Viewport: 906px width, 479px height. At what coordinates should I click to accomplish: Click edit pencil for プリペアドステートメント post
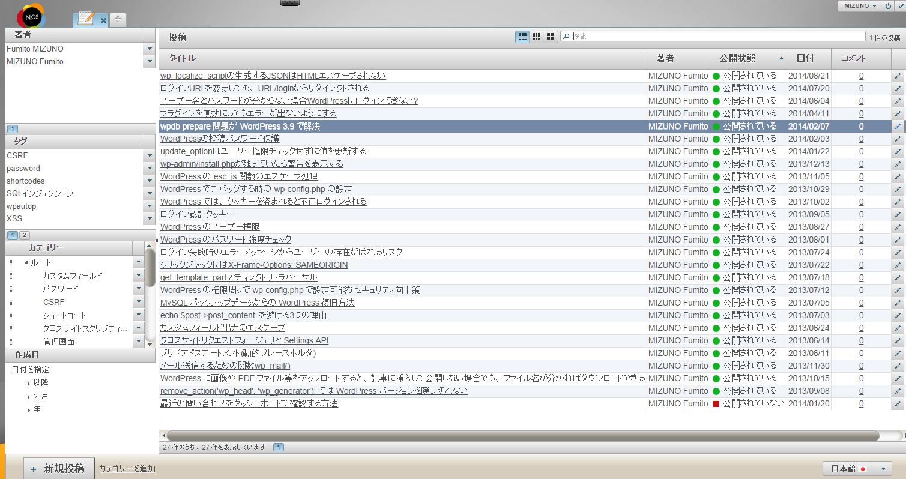coord(898,353)
